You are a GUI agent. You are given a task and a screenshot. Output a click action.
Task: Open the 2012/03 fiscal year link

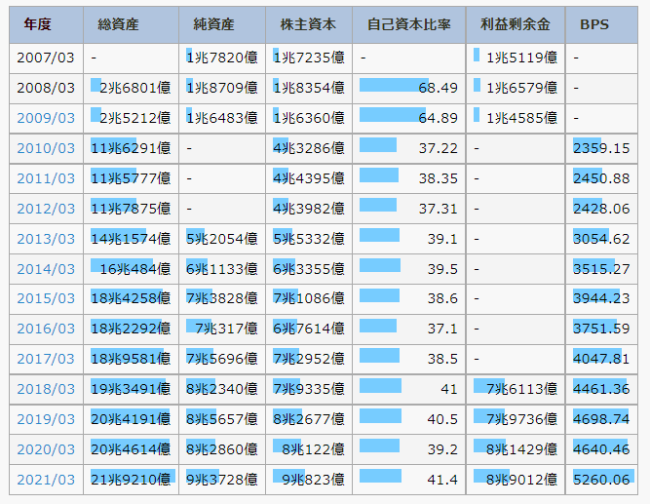pos(46,209)
